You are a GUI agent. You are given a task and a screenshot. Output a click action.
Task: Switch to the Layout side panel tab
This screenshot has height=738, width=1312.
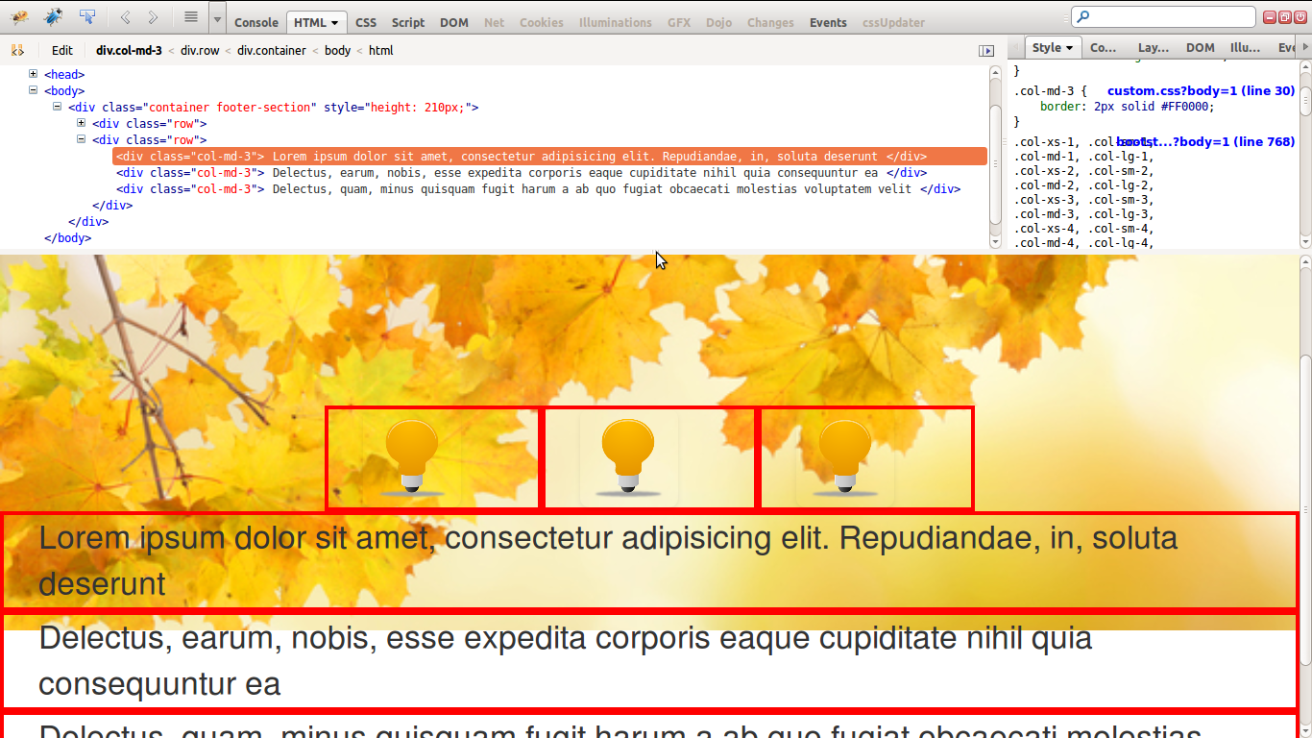(1154, 47)
